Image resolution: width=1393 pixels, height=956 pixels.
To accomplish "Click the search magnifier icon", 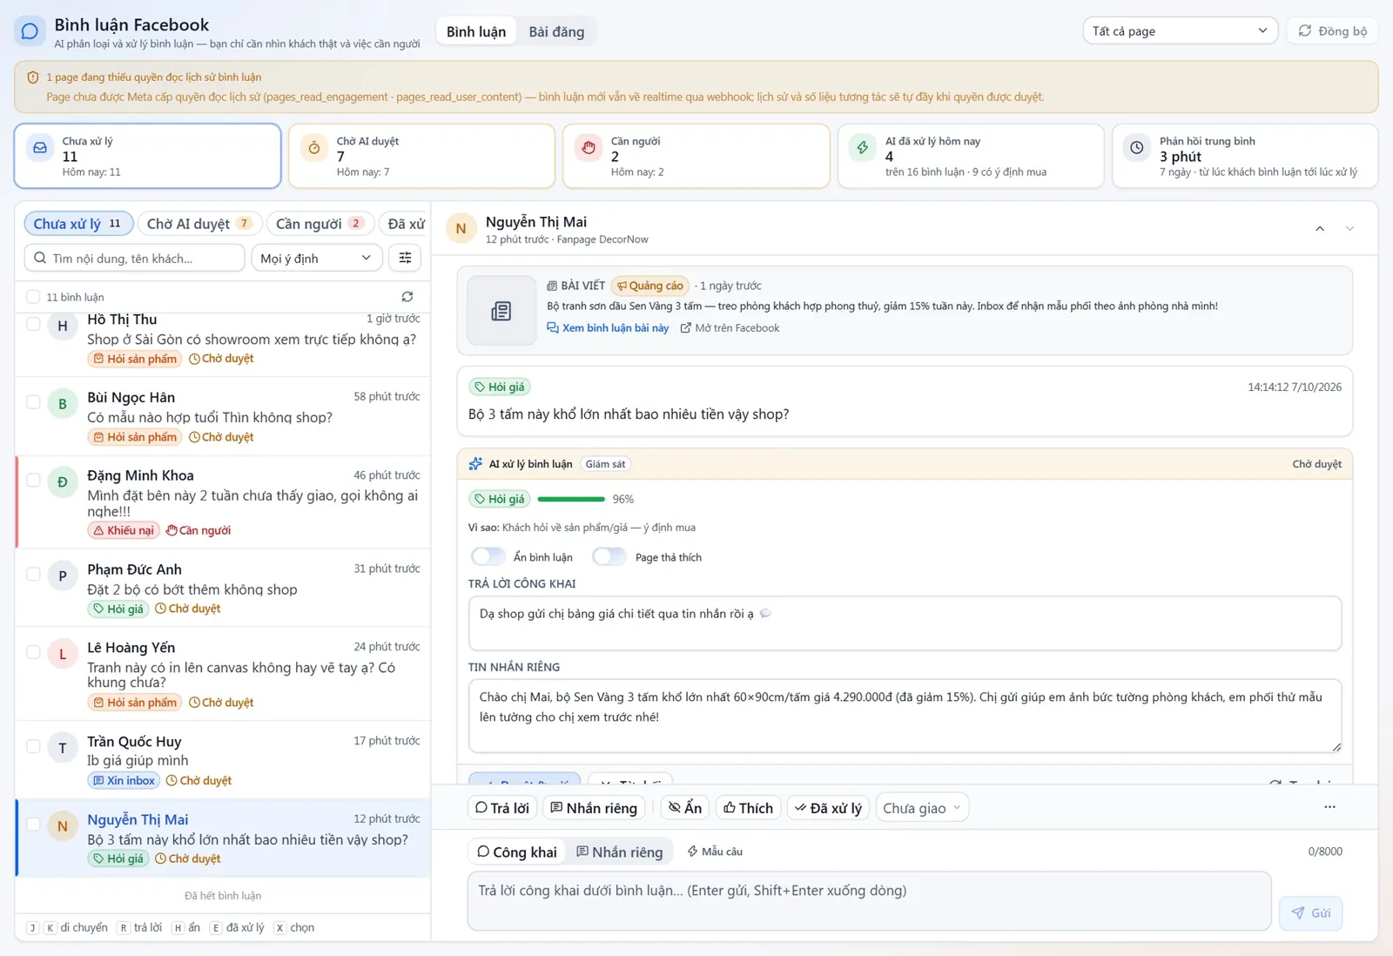I will pyautogui.click(x=40, y=258).
